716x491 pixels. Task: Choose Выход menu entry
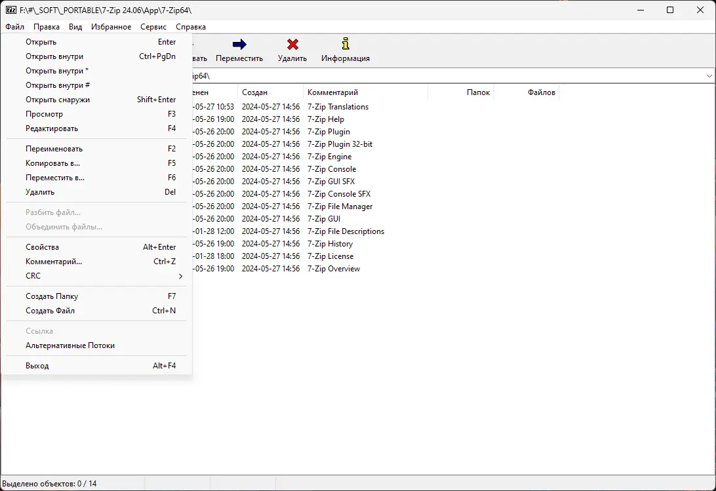(x=97, y=366)
